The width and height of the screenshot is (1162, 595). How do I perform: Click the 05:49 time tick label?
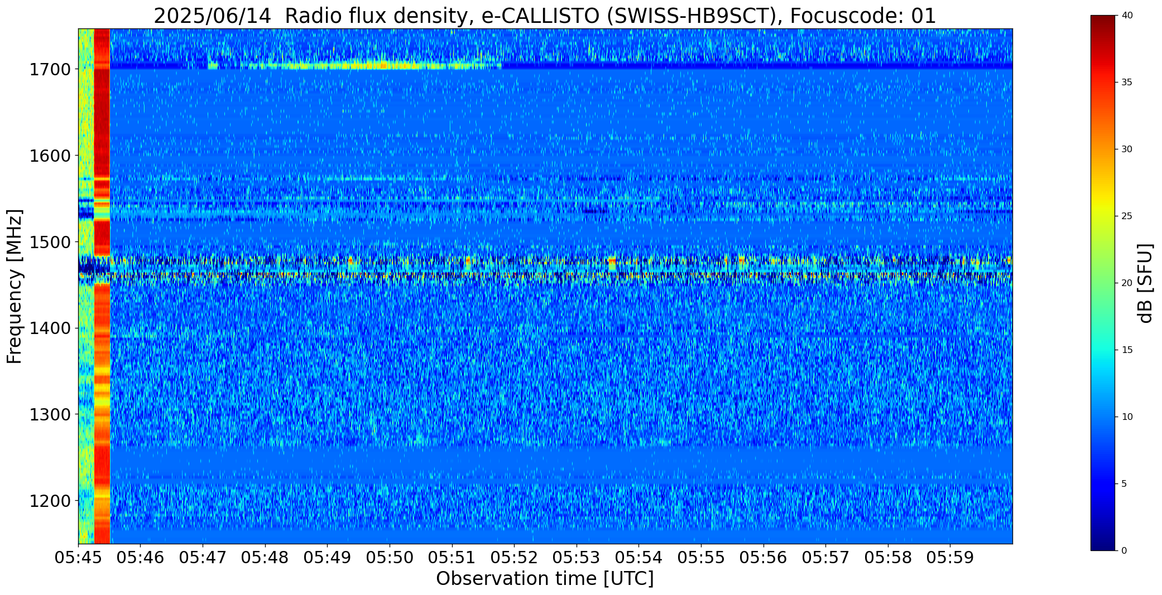tap(327, 557)
